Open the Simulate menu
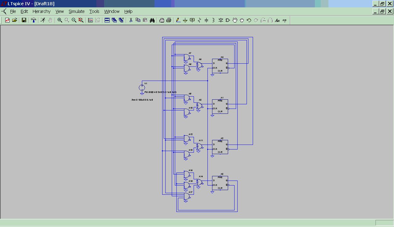Viewport: 394px width, 227px height. click(76, 11)
